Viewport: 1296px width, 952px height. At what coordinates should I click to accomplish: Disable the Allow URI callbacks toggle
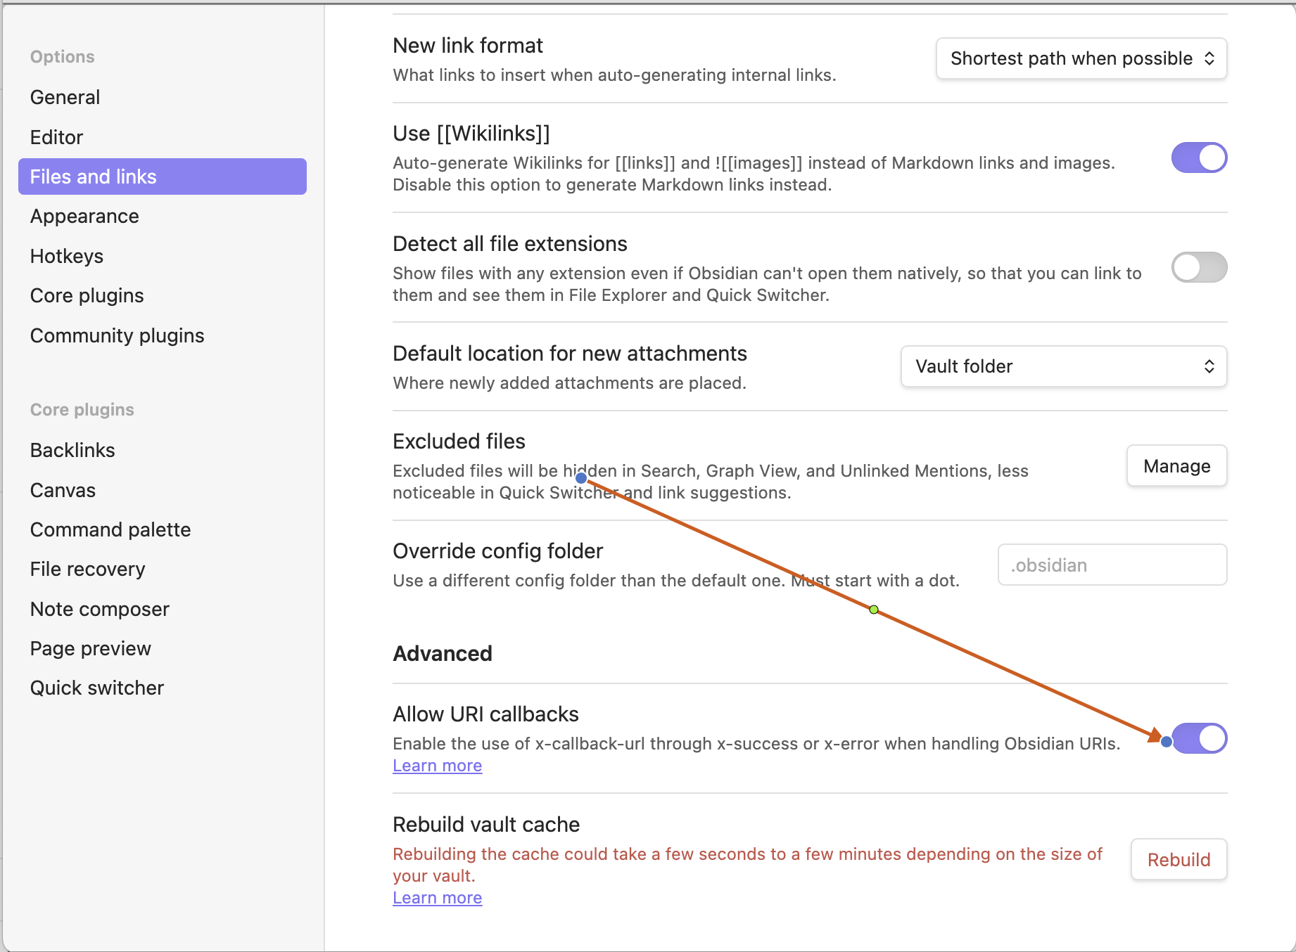coord(1200,738)
